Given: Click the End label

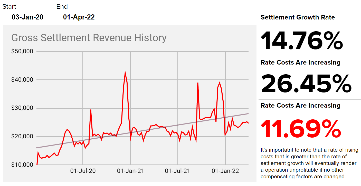Looking at the screenshot, I should 62,7.
